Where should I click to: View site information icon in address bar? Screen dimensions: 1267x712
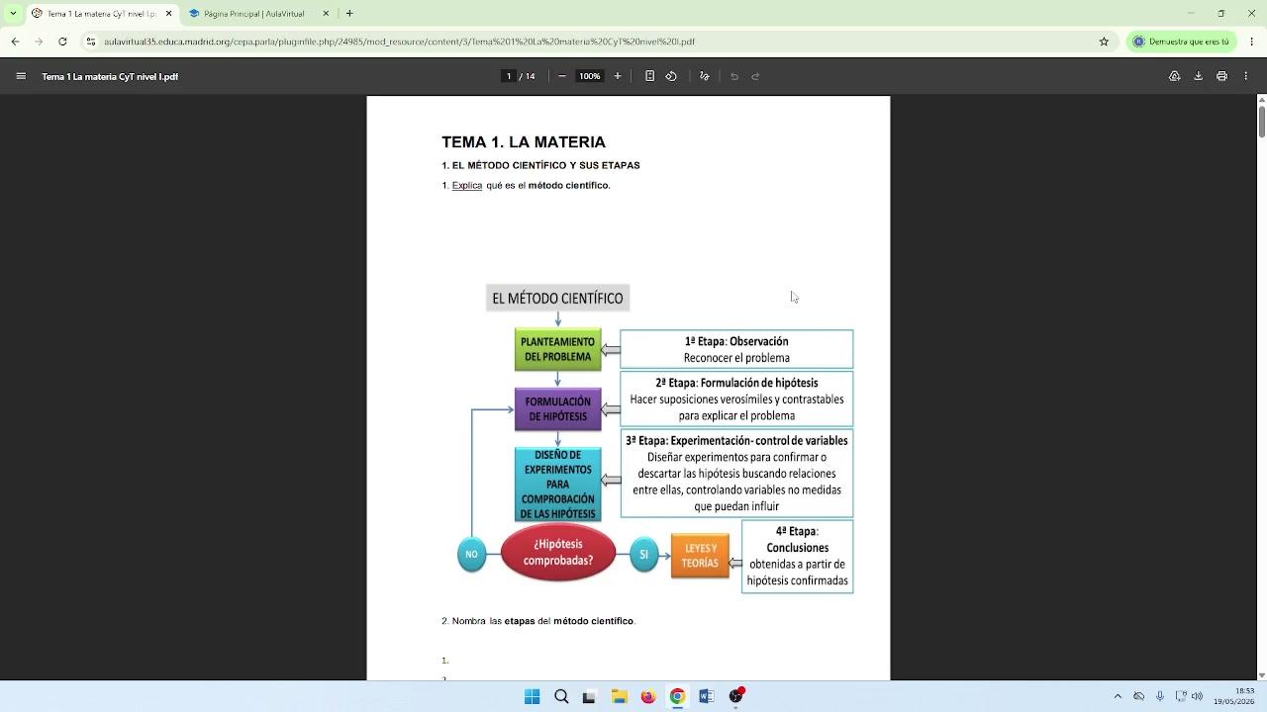coord(91,42)
